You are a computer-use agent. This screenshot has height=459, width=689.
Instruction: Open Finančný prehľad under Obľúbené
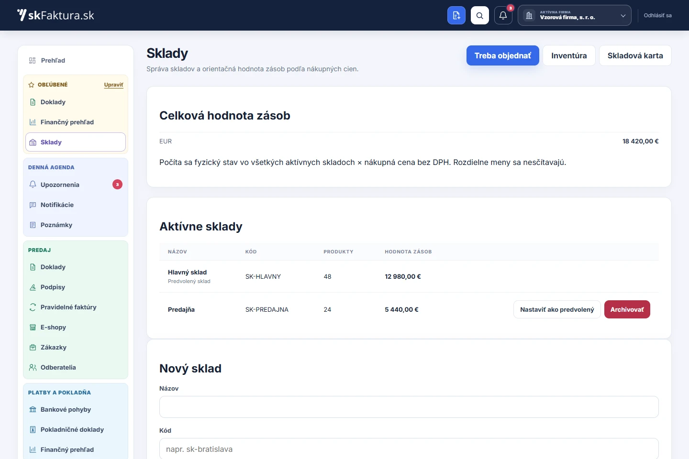[76, 122]
